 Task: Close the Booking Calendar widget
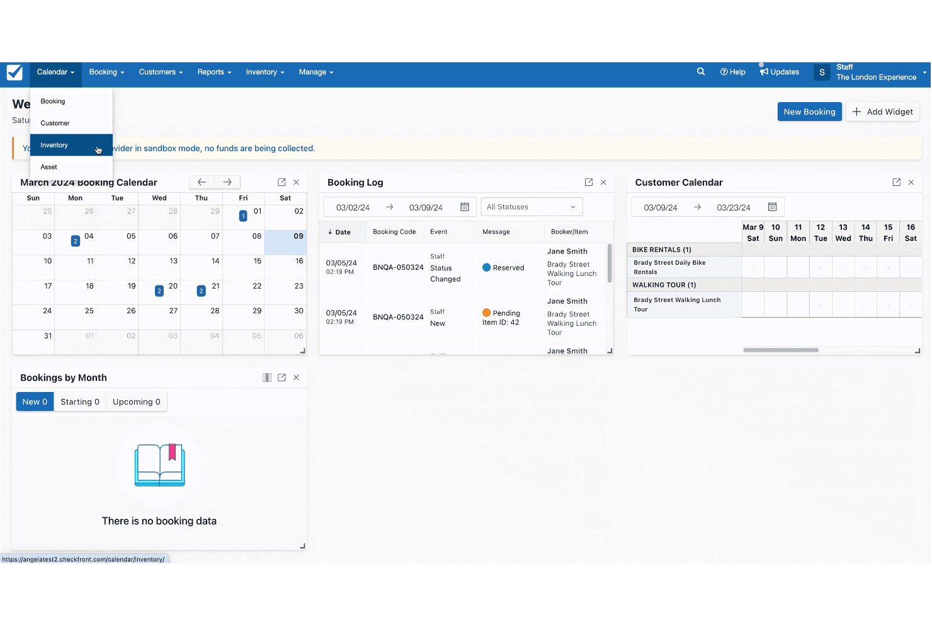coord(297,182)
